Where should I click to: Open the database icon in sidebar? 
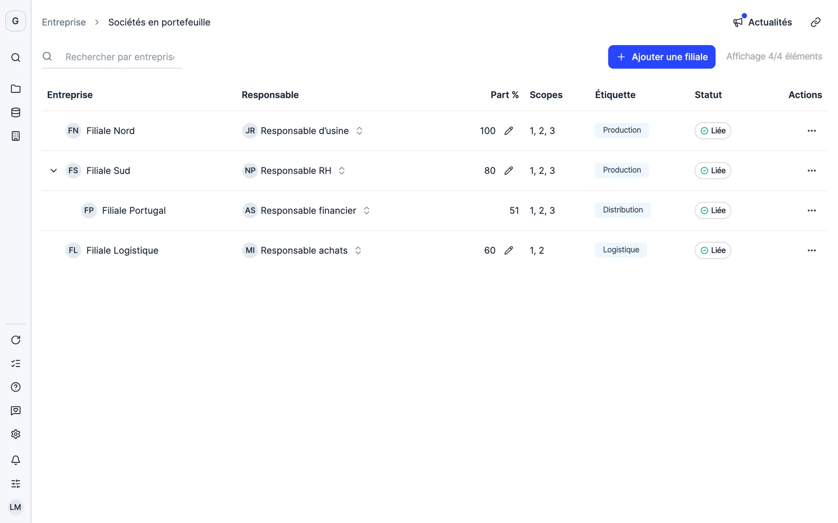pyautogui.click(x=15, y=113)
